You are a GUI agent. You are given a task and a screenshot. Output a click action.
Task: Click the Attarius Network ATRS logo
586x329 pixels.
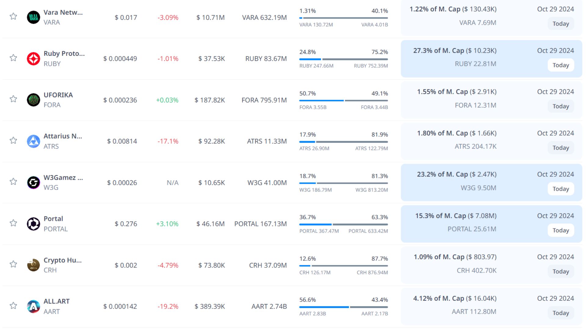coord(34,141)
